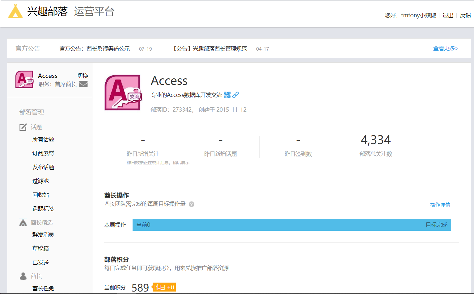The width and height of the screenshot is (474, 294).
Task: Open 【公告】兴趣部落酋长管理规范 announcement
Action: [x=210, y=49]
